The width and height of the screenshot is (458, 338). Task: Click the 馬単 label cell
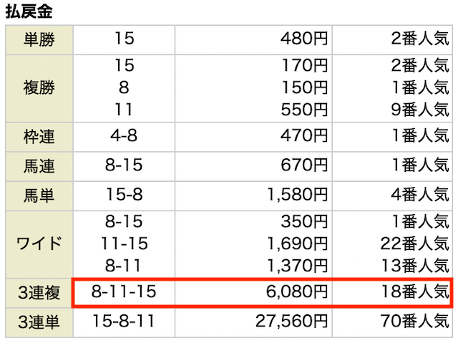pos(39,196)
